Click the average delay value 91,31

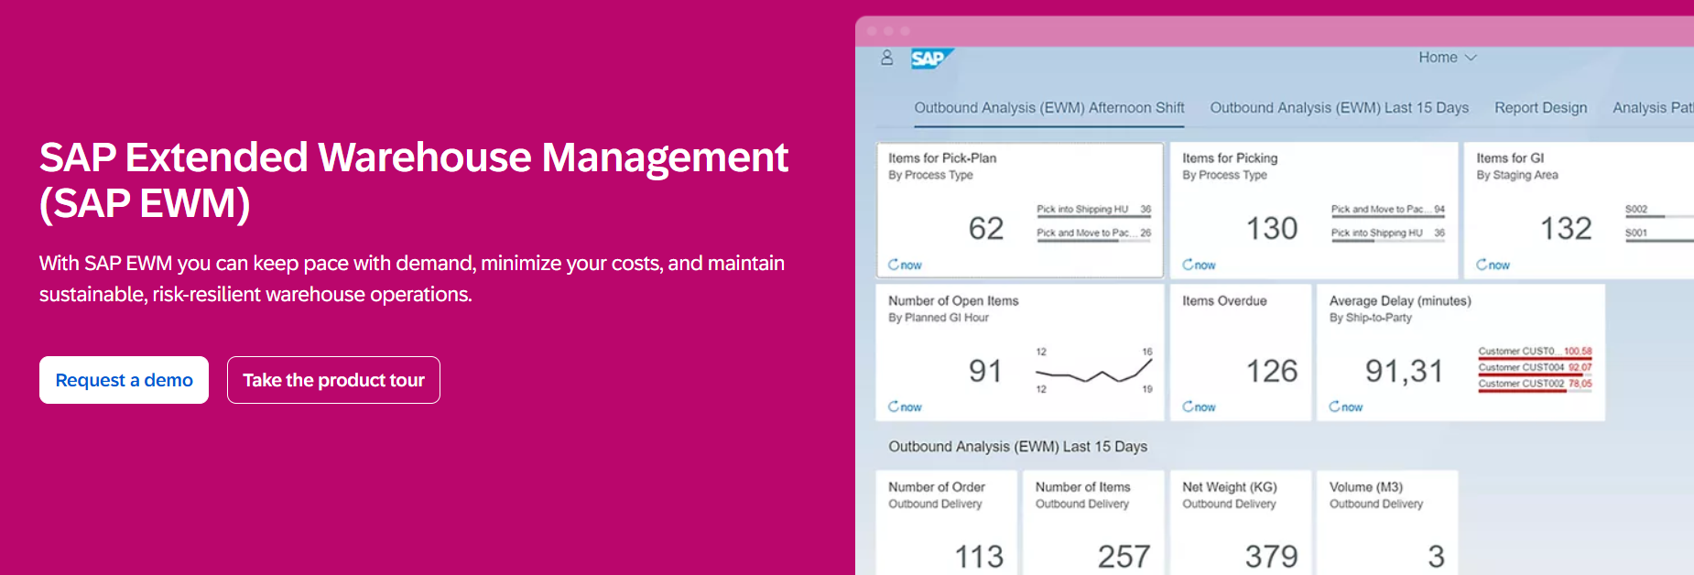tap(1404, 371)
